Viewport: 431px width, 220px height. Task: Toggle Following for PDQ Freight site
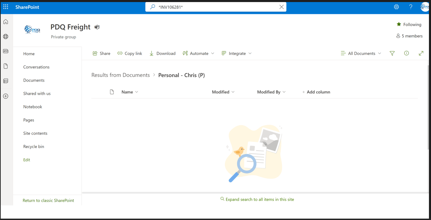[x=409, y=24]
